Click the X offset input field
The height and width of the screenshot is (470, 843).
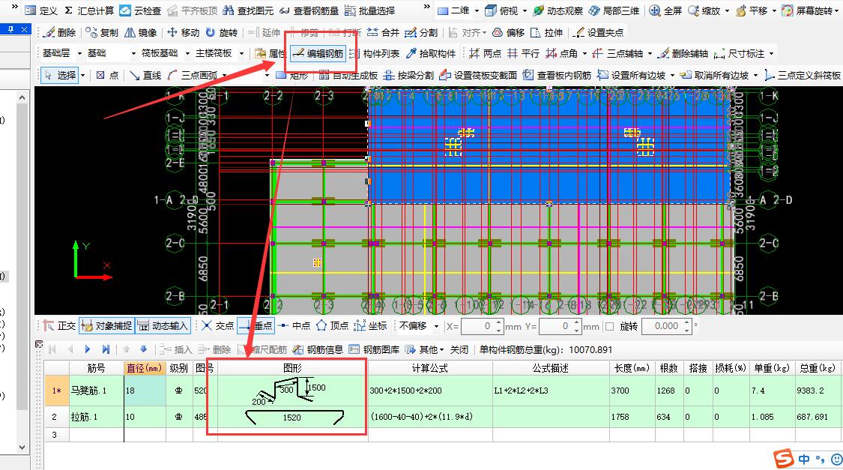pos(481,326)
